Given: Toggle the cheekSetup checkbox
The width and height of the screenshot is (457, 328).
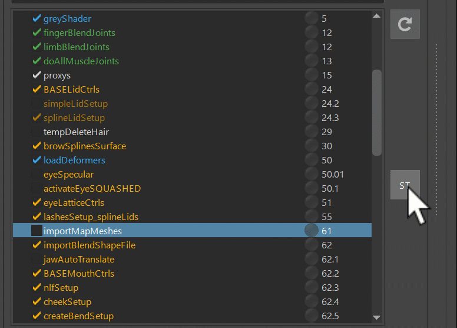Looking at the screenshot, I should (37, 302).
